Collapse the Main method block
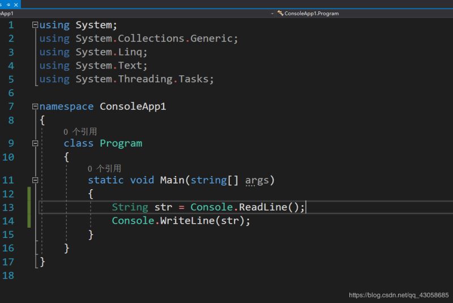This screenshot has width=453, height=303. [35, 180]
